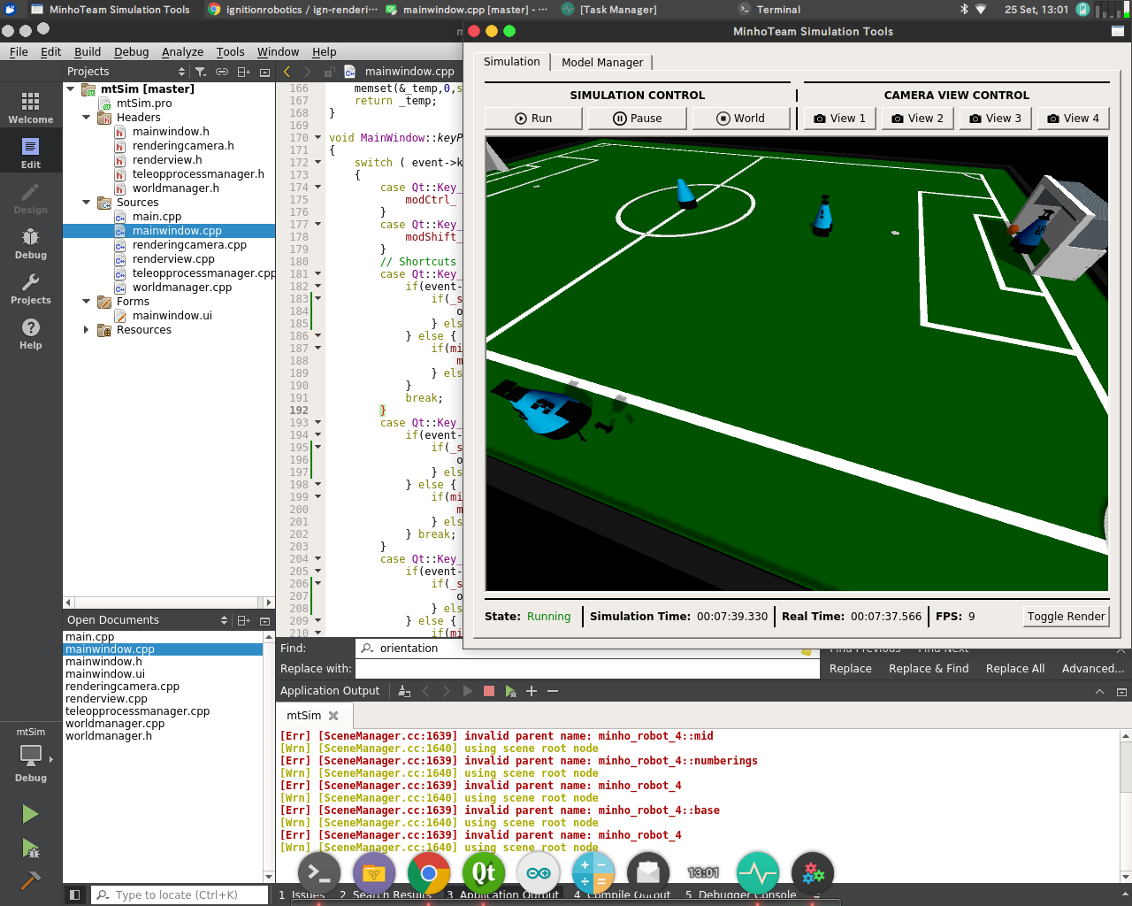Click the filter icon in Projects panel header
This screenshot has width=1132, height=906.
[201, 72]
